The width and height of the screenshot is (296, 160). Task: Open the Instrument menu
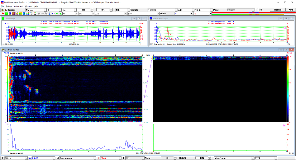point(18,6)
